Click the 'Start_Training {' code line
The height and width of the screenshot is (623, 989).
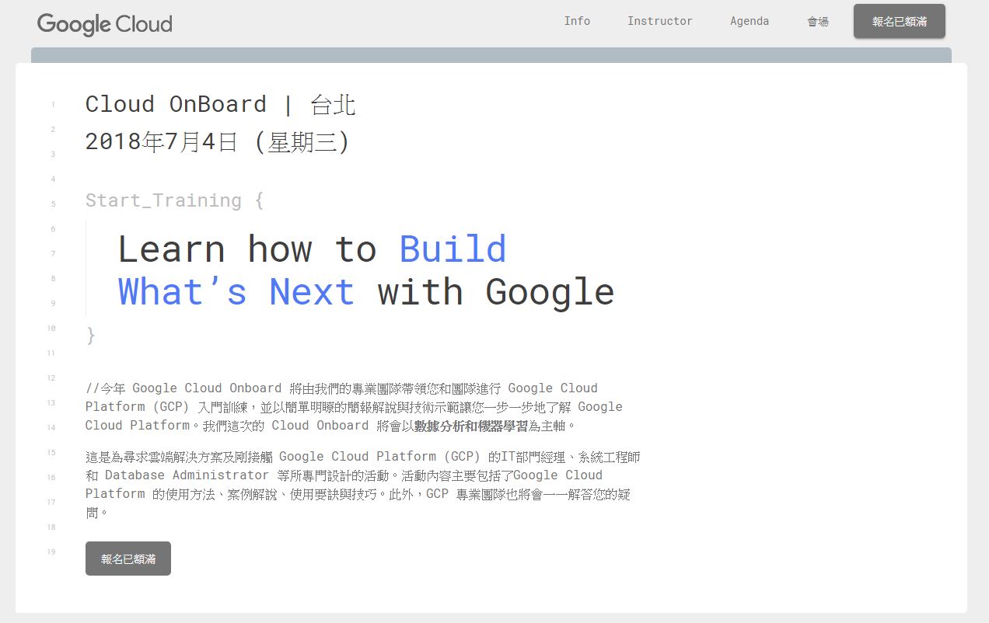(x=174, y=200)
